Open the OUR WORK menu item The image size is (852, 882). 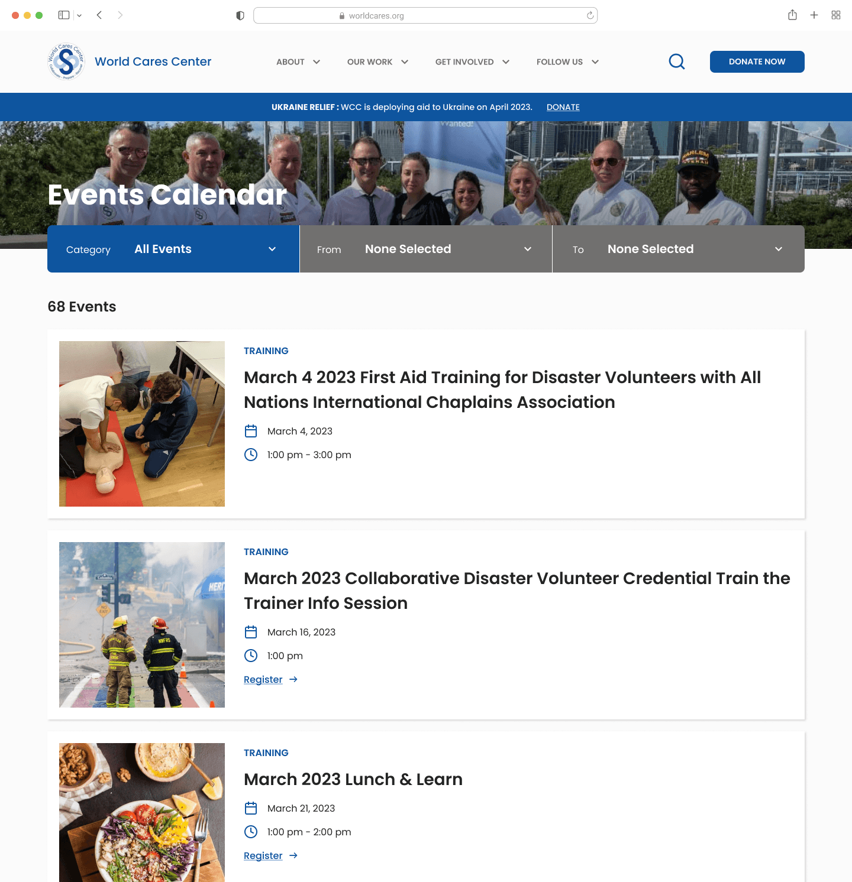tap(370, 61)
